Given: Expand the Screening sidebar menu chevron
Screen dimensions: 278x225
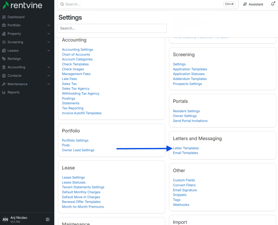Looking at the screenshot, I should click(x=49, y=42).
